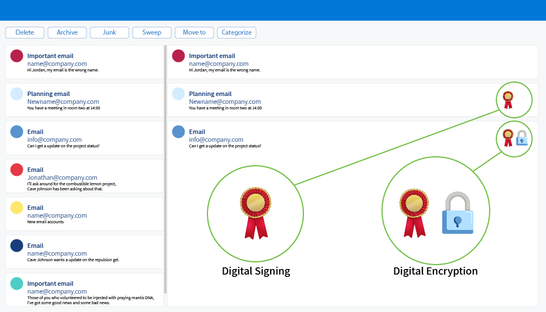This screenshot has height=312, width=546.
Task: Click the Sweep toolbar button
Action: click(152, 32)
